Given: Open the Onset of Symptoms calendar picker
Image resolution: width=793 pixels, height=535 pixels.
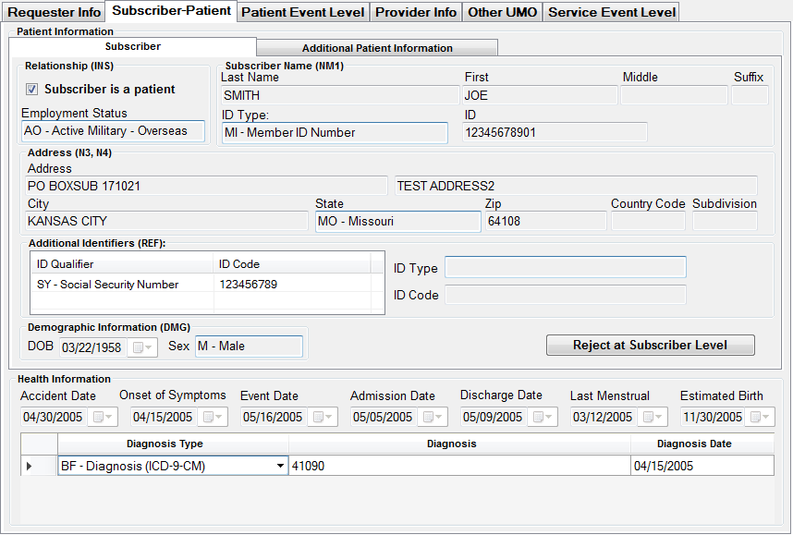Looking at the screenshot, I should point(213,418).
